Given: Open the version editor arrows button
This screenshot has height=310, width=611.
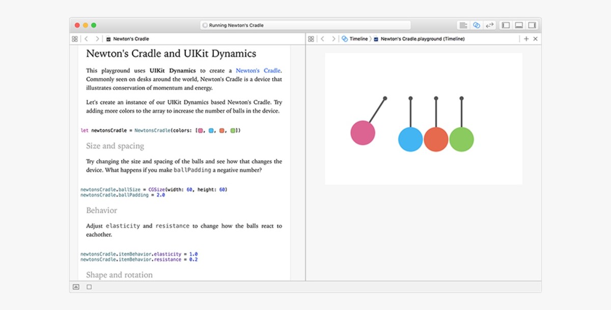Looking at the screenshot, I should 490,25.
